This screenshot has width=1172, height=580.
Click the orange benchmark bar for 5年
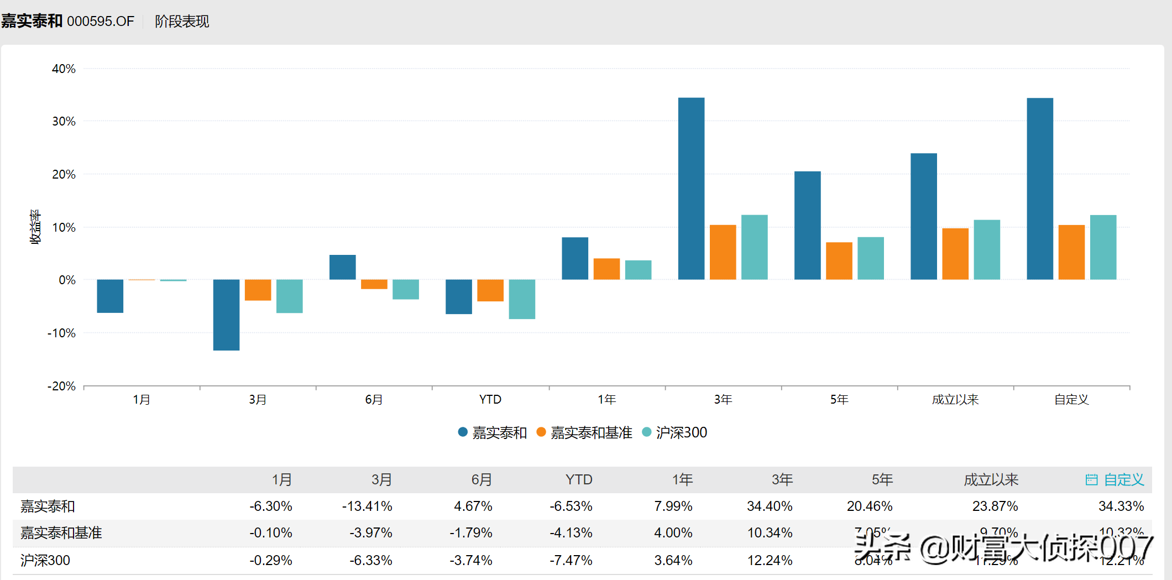(839, 261)
